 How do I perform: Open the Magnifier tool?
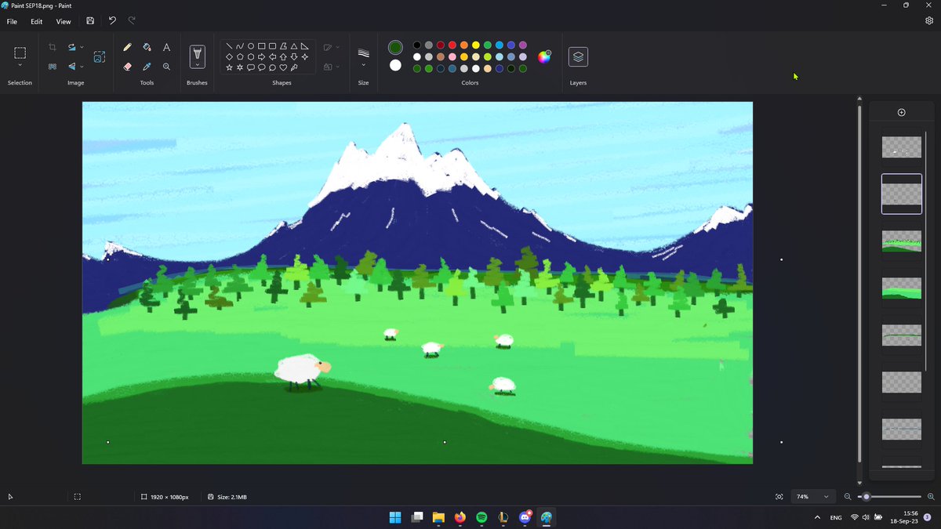point(166,68)
